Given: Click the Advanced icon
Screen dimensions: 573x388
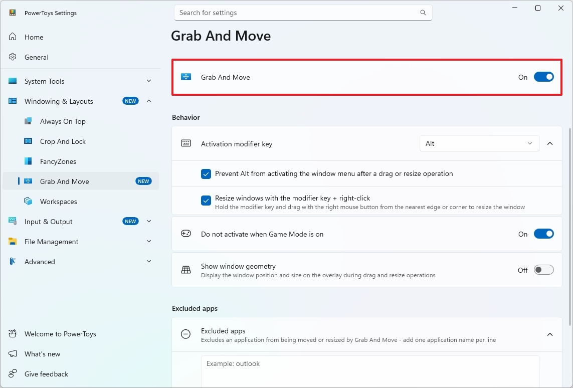Looking at the screenshot, I should pos(13,261).
